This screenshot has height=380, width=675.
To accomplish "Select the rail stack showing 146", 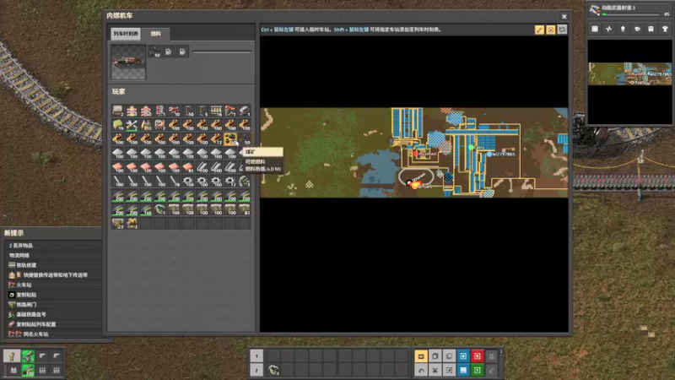I will tap(146, 209).
